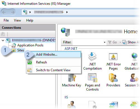Open the dropdown arrow next to Go
Viewport: 140px width, 109px height.
click(120, 42)
